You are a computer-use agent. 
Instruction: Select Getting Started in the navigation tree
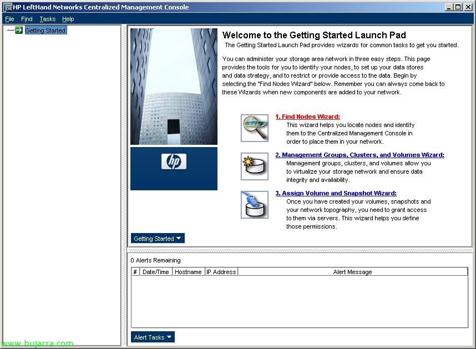click(x=45, y=31)
